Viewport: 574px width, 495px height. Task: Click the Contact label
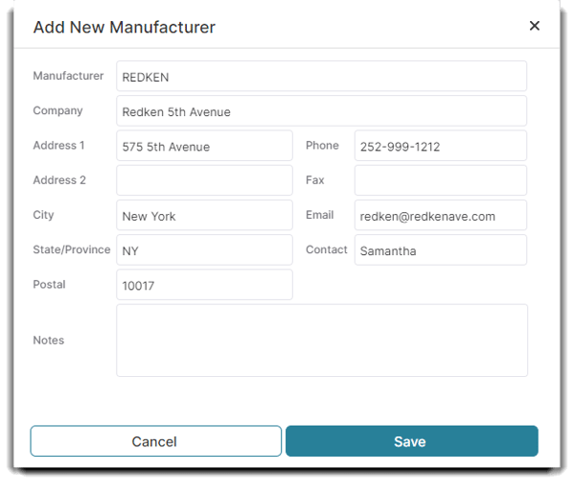326,249
